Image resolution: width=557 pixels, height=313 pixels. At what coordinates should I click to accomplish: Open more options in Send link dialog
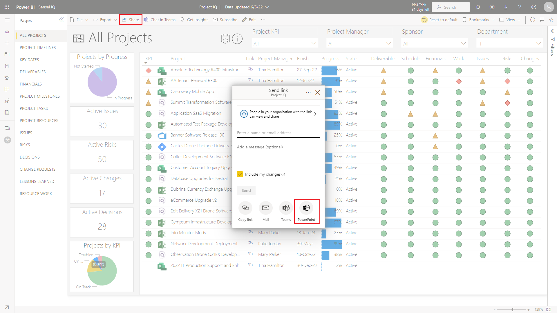point(308,92)
